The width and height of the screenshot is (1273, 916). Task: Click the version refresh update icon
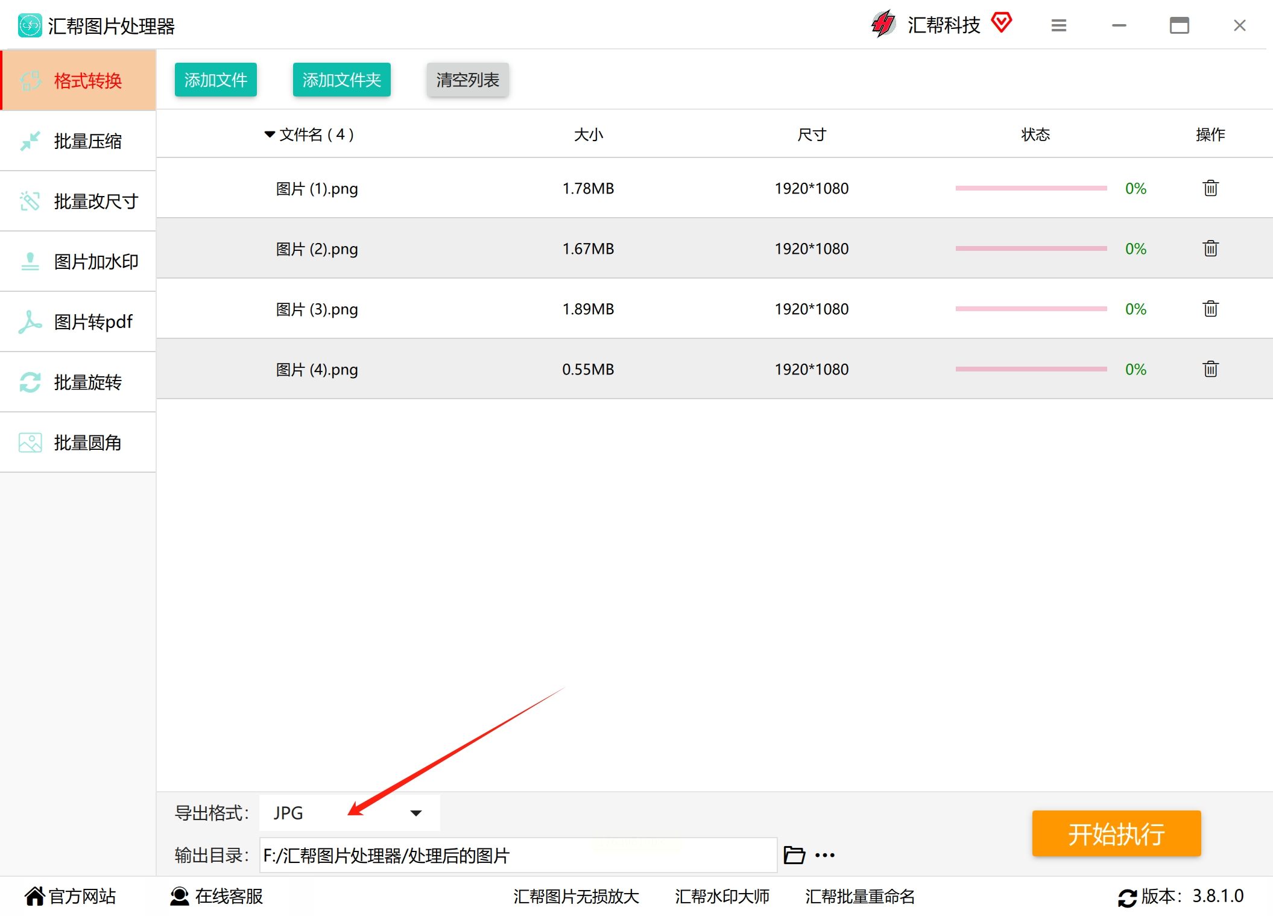pos(1126,897)
